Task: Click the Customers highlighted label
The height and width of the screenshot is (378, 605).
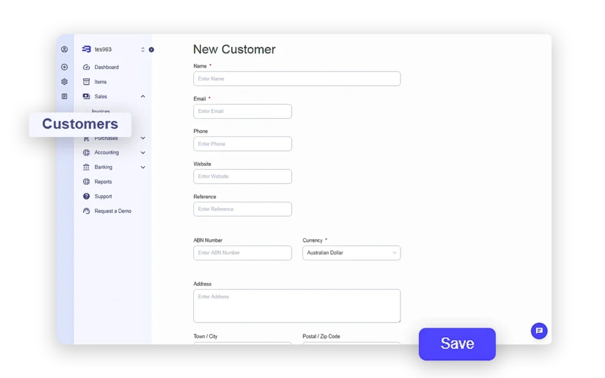Action: 80,124
